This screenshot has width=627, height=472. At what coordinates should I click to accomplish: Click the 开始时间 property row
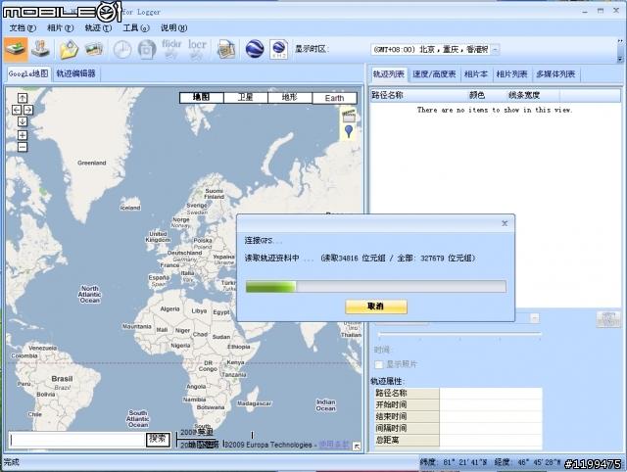(x=458, y=404)
